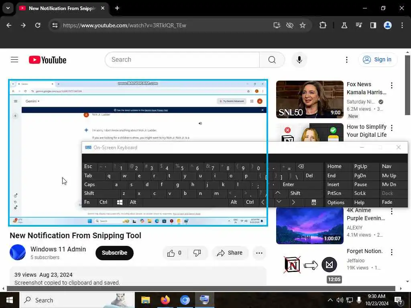Click the address bar URL
411x308 pixels.
click(x=124, y=25)
